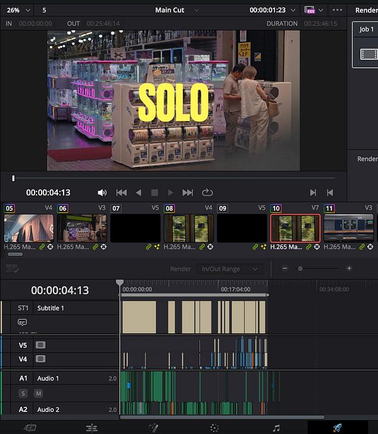Toggle viewer audio with the speaker icon

point(102,192)
